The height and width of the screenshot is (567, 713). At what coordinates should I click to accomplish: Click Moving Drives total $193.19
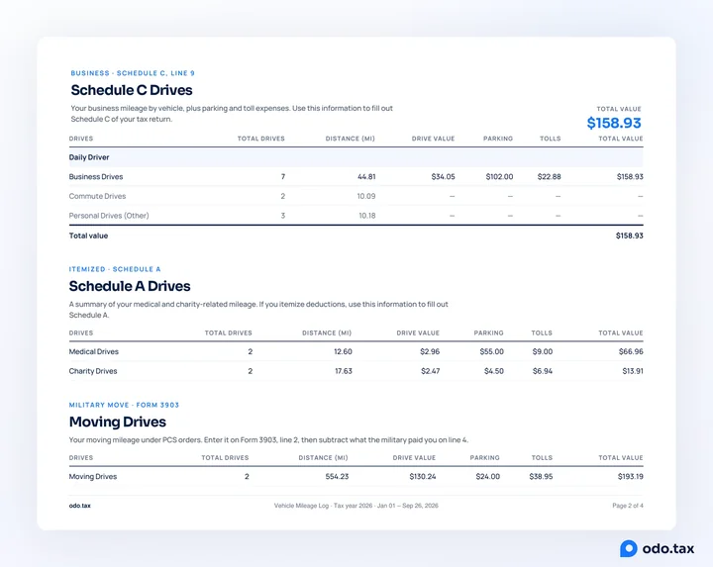point(630,477)
